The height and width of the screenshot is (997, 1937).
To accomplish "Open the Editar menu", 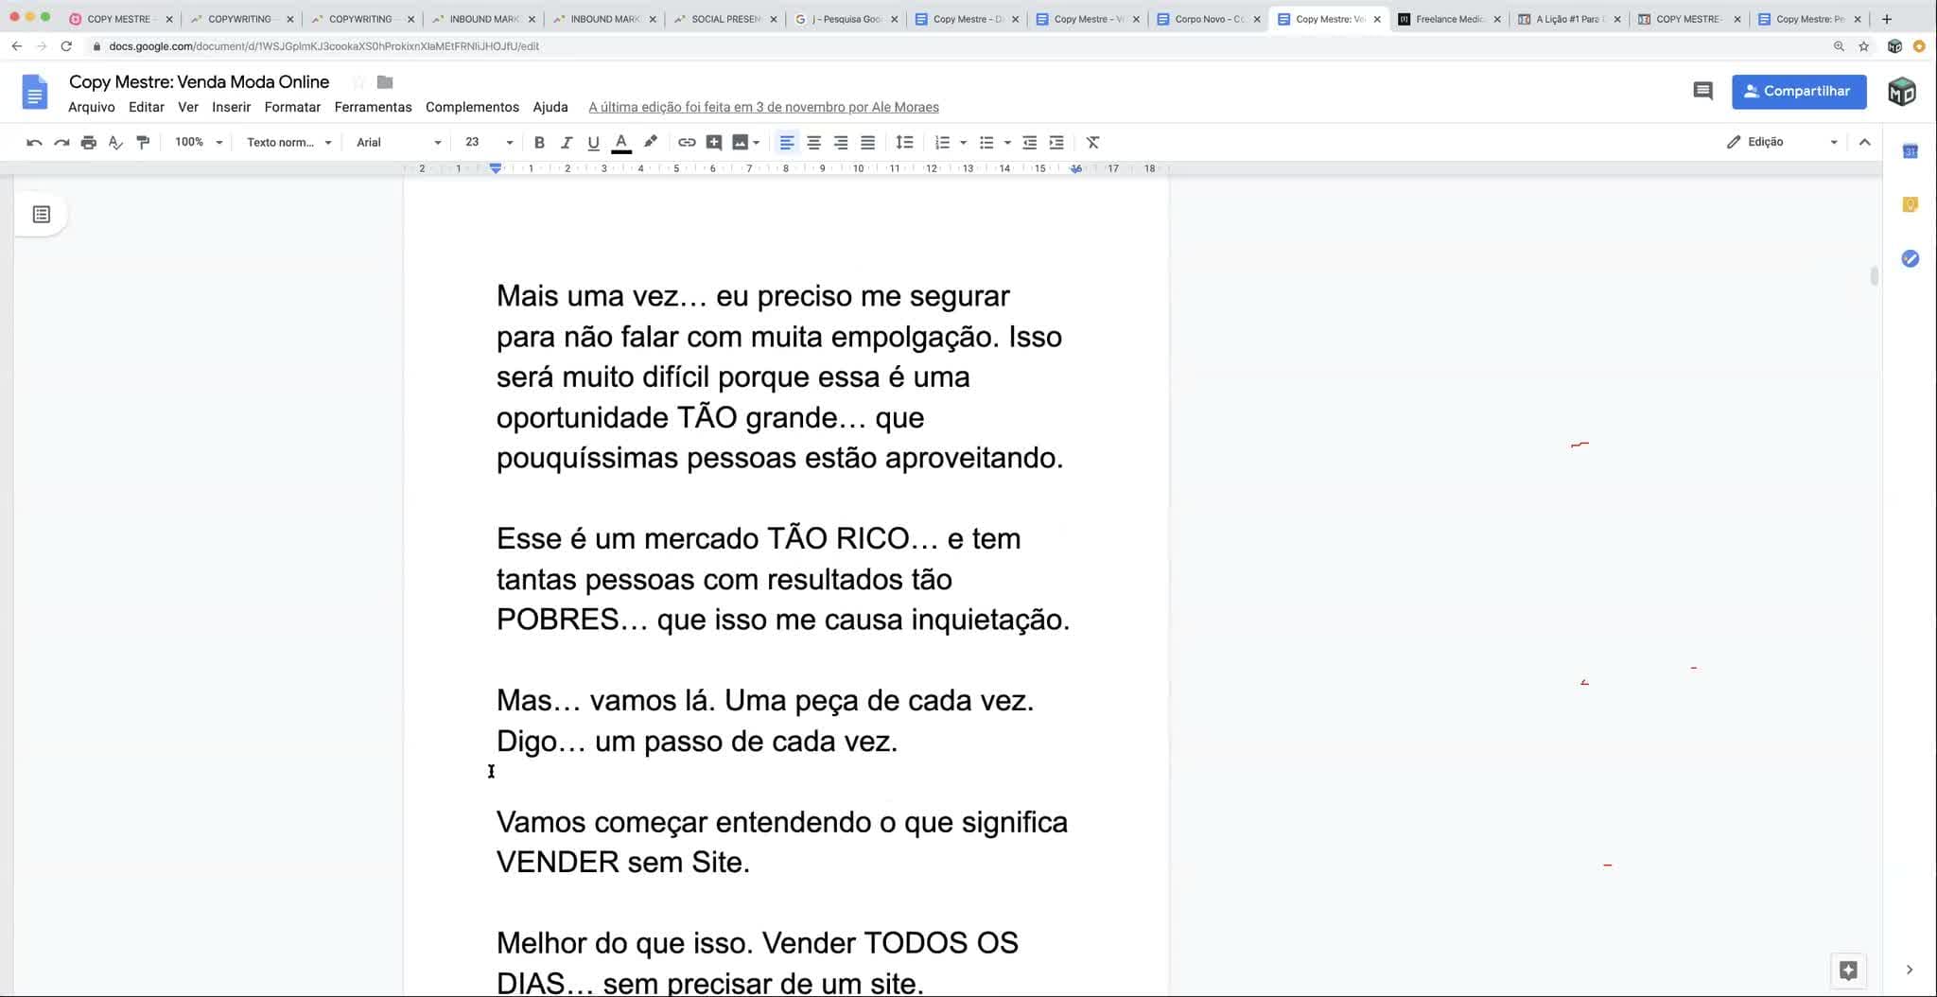I will 147,107.
